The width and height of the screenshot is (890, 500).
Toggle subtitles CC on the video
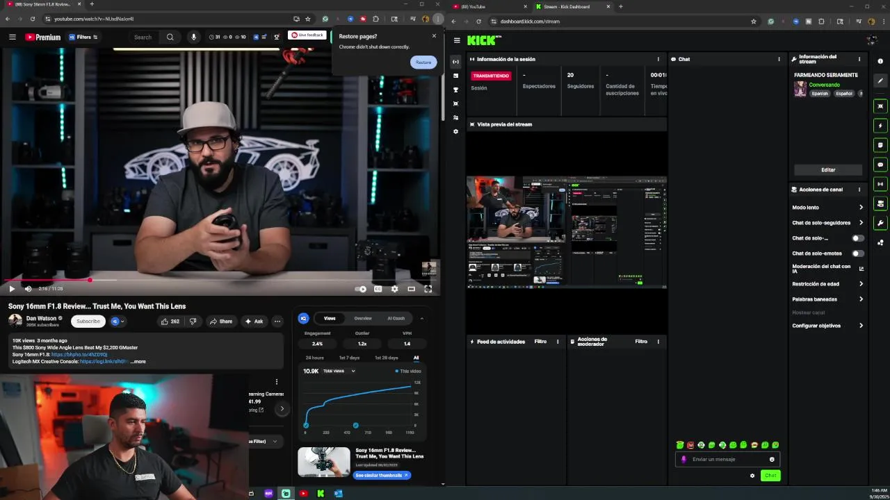[x=378, y=289]
